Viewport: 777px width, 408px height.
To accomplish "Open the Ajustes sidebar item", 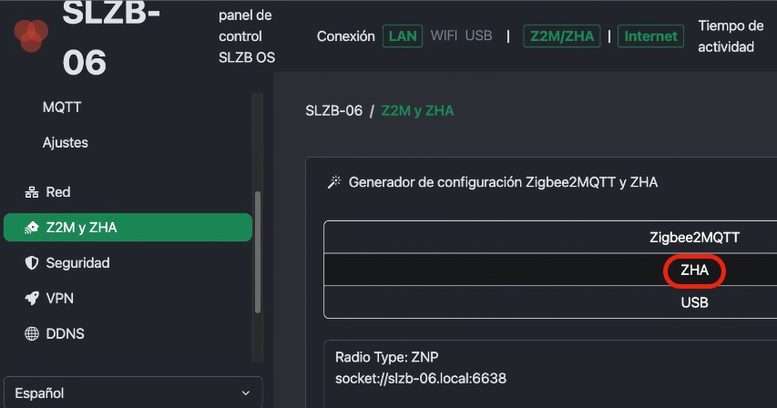I will (x=66, y=143).
